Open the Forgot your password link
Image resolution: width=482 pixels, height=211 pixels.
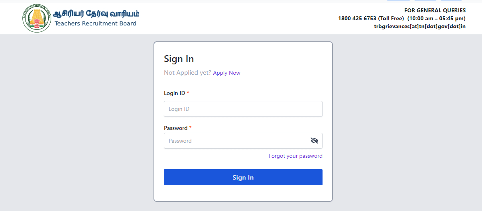click(295, 156)
